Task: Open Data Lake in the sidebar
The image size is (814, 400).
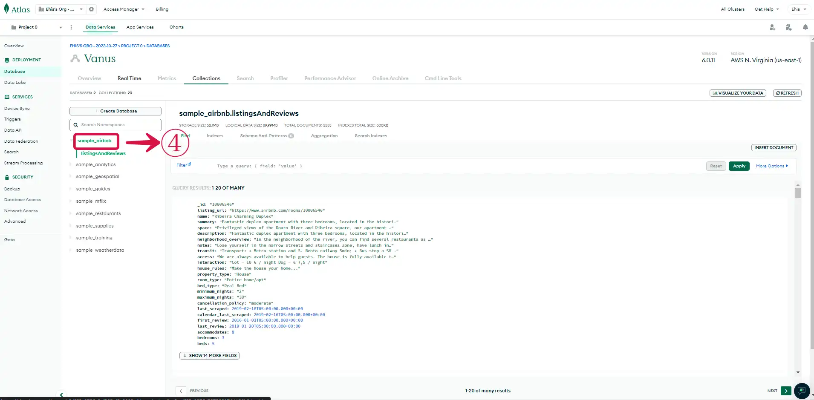Action: click(x=15, y=83)
